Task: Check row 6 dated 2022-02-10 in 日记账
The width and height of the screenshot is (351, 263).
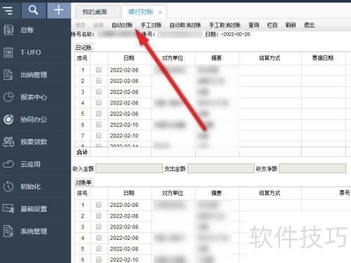Action: tap(99, 125)
